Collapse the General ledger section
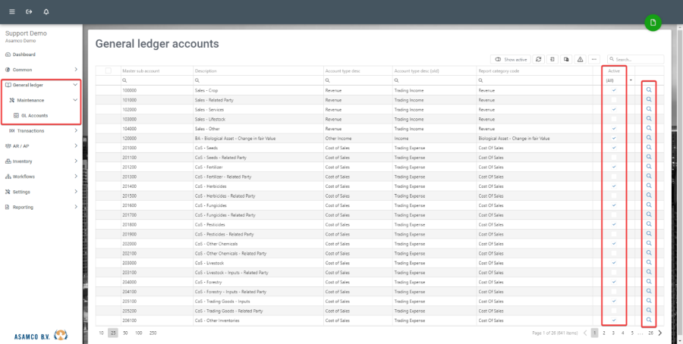This screenshot has width=683, height=344. coord(75,85)
